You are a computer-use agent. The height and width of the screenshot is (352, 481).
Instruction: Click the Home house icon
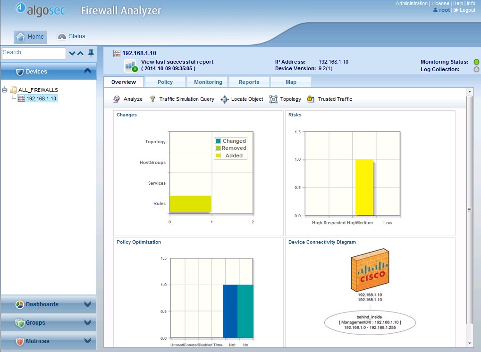click(20, 37)
